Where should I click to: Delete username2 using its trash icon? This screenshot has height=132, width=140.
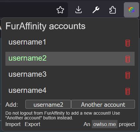[x=127, y=59]
